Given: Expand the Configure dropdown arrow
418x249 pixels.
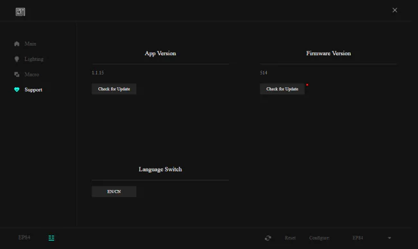Looking at the screenshot, I should tap(390, 238).
